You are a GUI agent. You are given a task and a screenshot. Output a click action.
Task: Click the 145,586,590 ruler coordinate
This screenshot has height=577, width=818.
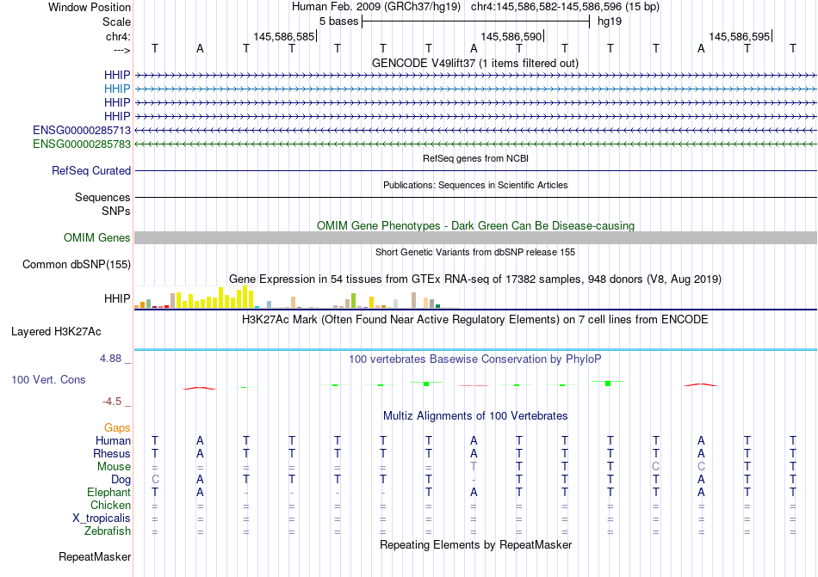tap(511, 36)
